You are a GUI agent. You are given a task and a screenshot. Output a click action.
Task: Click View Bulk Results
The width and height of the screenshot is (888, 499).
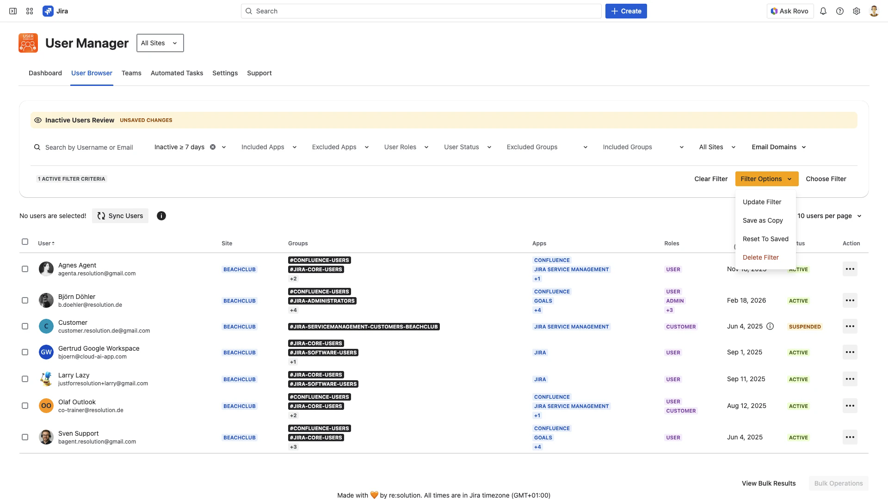tap(768, 483)
